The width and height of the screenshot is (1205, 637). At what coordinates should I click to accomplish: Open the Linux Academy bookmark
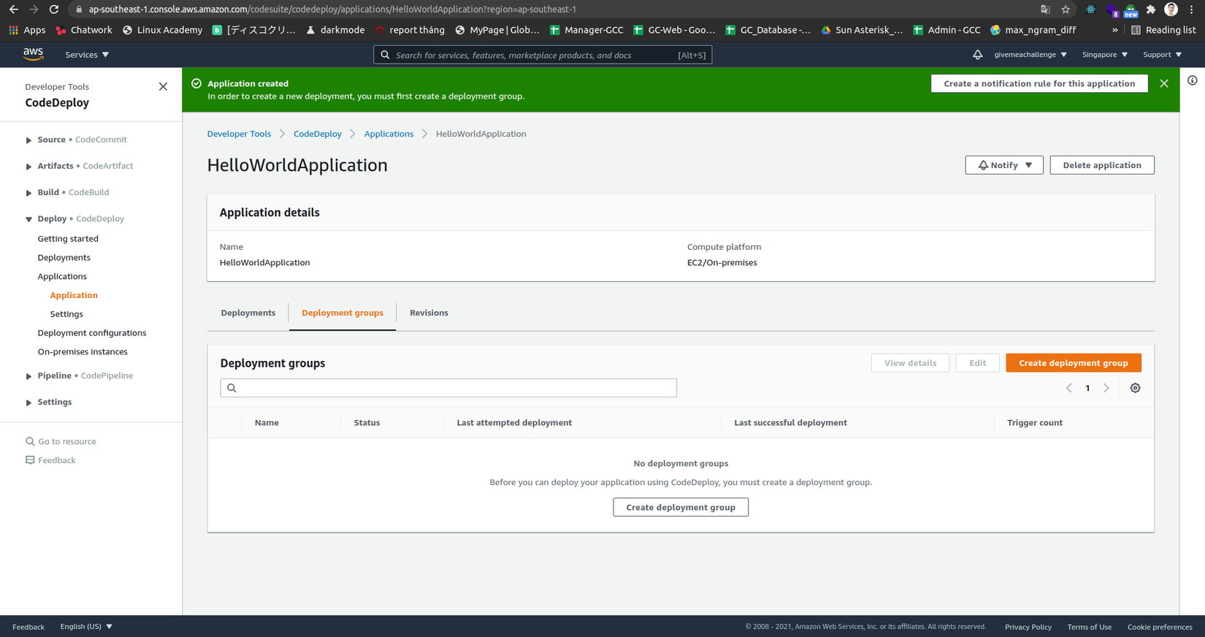click(162, 30)
